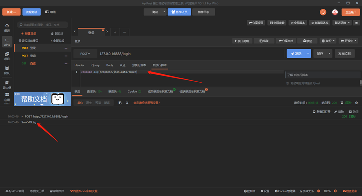Decrease font size with minus icon
This screenshot has height=196, width=362.
pos(319,191)
